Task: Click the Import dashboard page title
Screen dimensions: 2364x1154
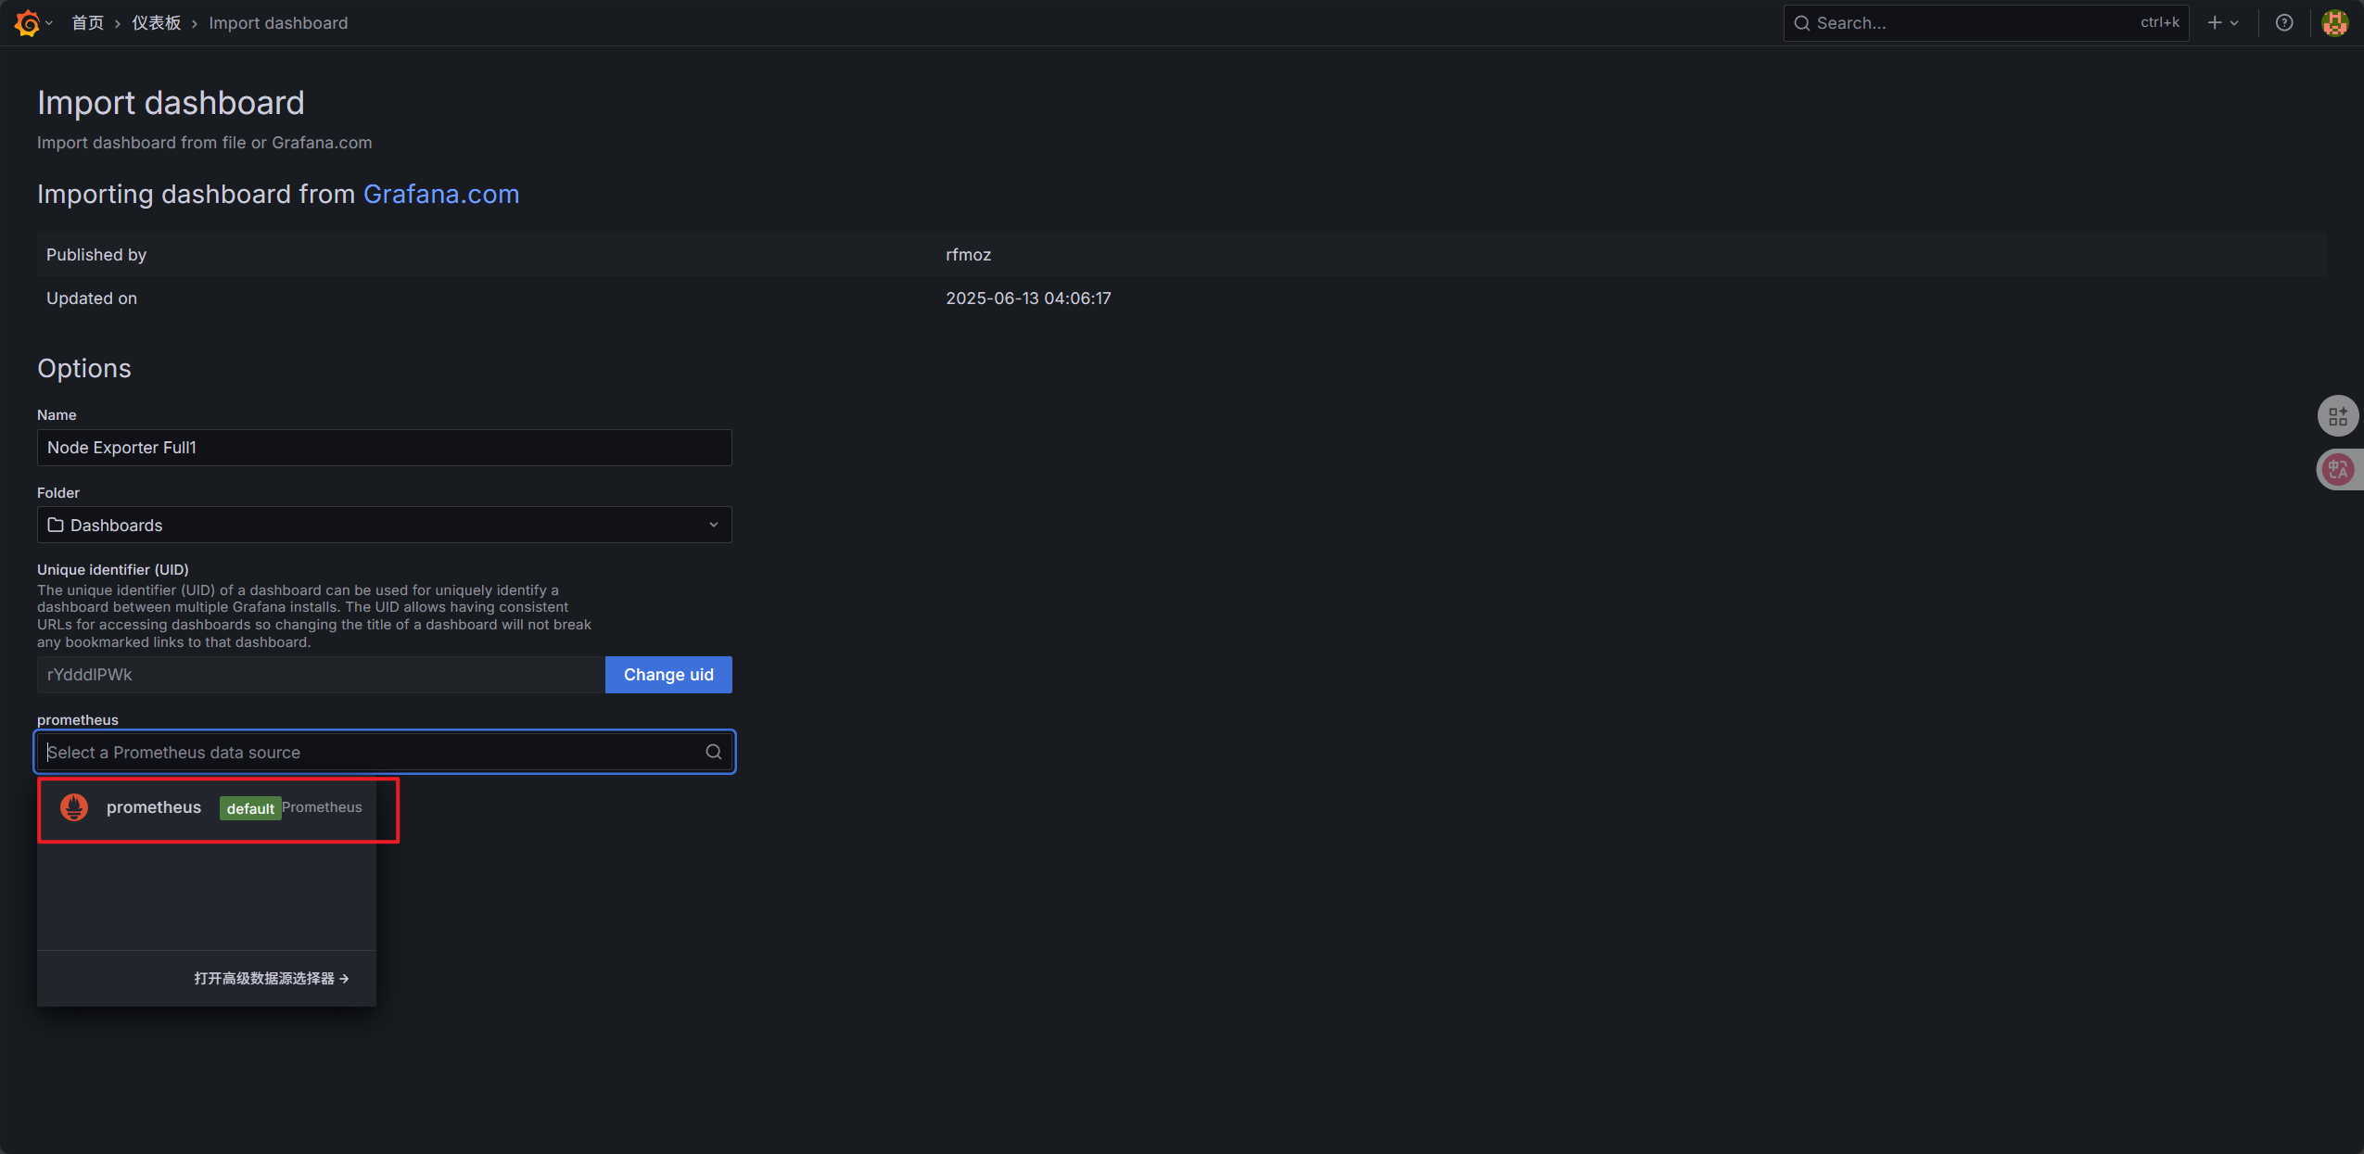Action: (171, 103)
